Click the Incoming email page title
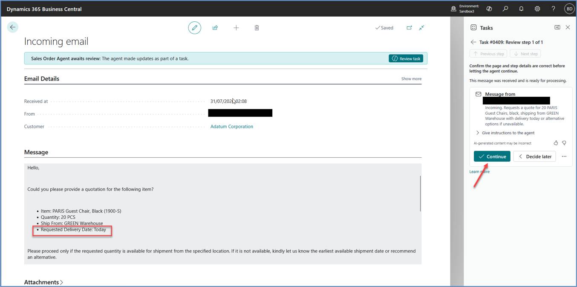 [x=56, y=41]
